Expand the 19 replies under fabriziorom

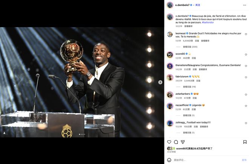[189, 87]
